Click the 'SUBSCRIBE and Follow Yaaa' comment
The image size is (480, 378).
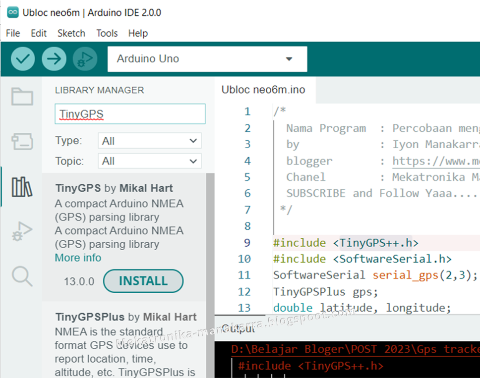click(x=381, y=193)
